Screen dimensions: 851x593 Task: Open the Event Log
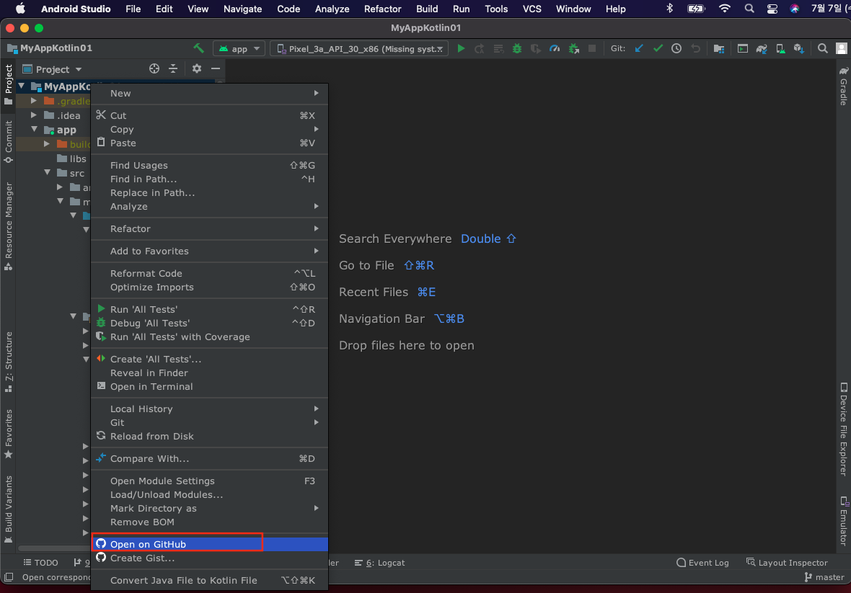pos(702,563)
